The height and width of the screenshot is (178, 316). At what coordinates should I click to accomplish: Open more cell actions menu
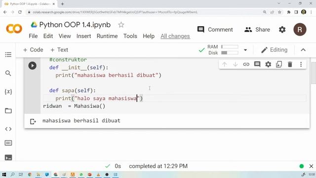pyautogui.click(x=301, y=64)
